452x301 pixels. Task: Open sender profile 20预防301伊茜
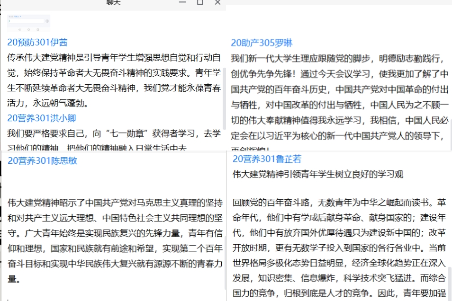[37, 42]
